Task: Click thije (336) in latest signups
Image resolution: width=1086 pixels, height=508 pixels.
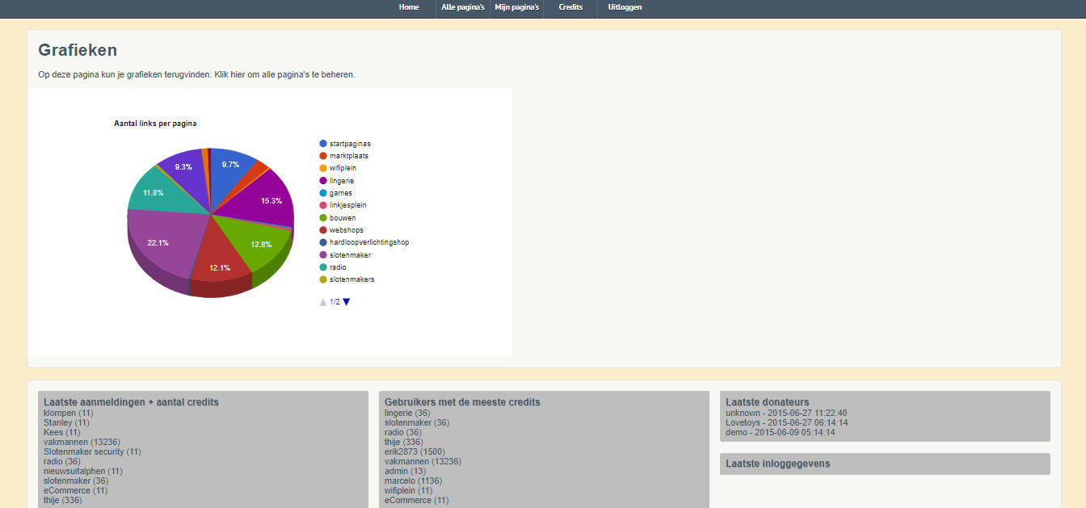Action: click(x=63, y=500)
